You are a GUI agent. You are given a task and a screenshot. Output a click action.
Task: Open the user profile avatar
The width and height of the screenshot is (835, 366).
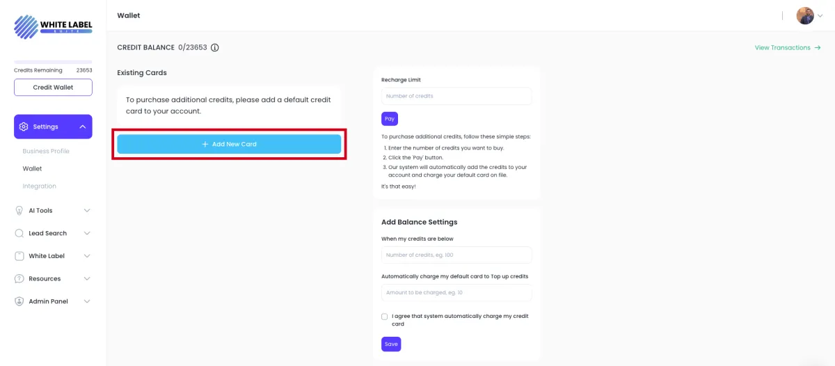pos(805,15)
